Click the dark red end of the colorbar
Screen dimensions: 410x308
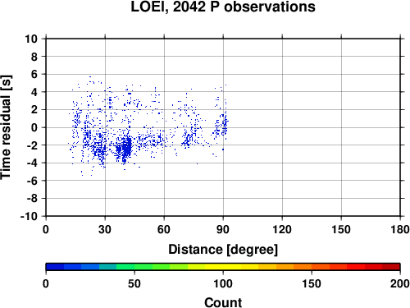click(x=391, y=267)
